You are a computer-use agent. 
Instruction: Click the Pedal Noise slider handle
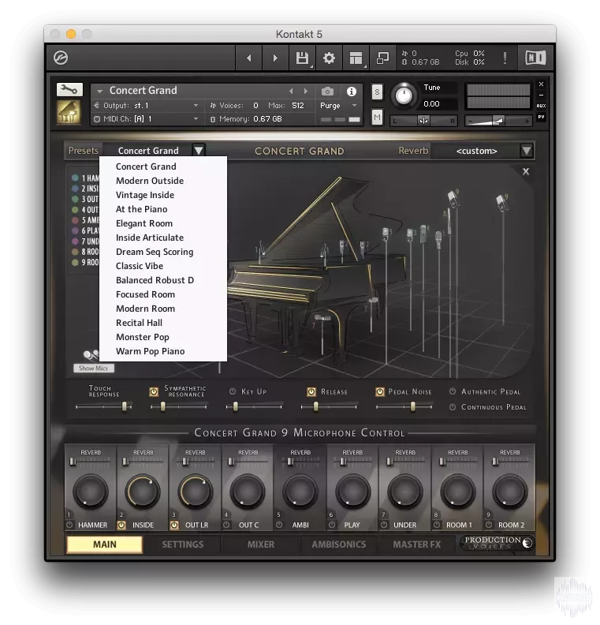[x=413, y=406]
